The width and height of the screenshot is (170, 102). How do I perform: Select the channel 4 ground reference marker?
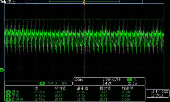pos(2,70)
